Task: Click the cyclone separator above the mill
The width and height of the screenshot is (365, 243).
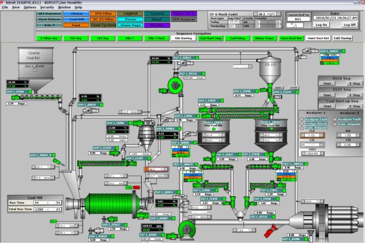Action: coord(145,131)
